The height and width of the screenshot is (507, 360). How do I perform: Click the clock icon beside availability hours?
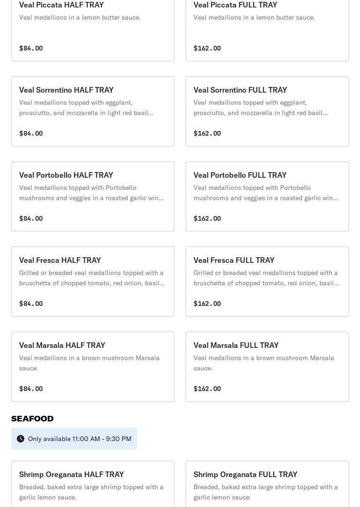pos(21,439)
